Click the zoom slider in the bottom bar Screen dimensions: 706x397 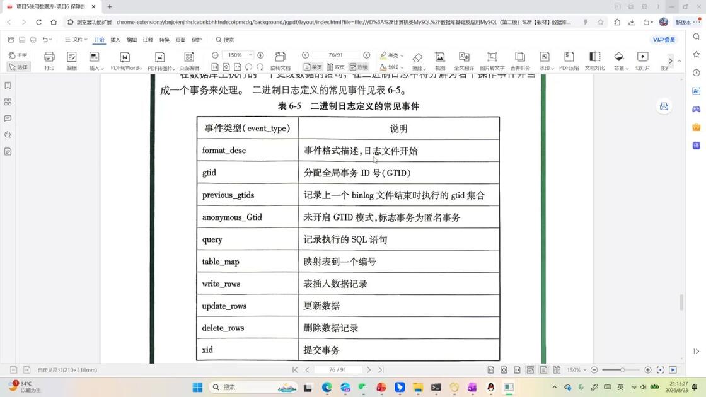(620, 369)
